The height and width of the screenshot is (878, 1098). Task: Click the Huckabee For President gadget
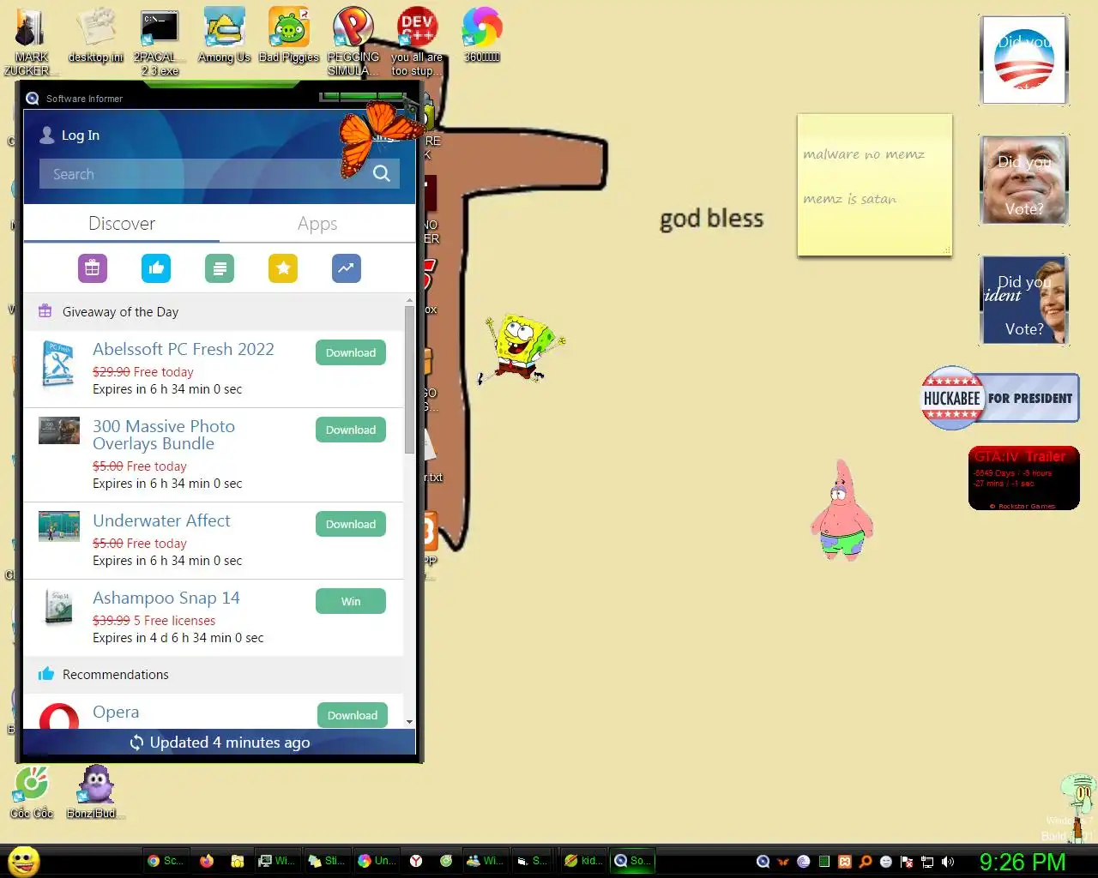[999, 398]
